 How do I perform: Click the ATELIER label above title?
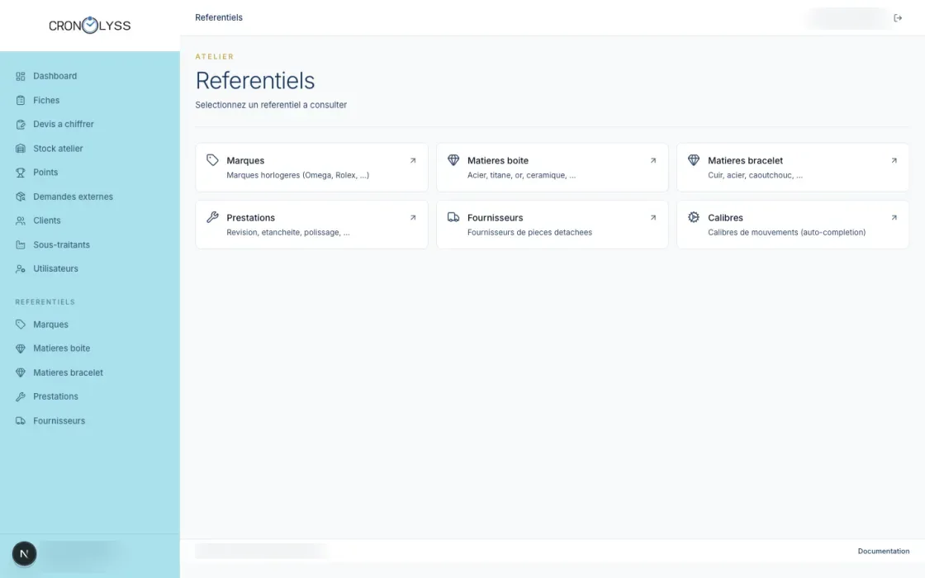(x=215, y=57)
